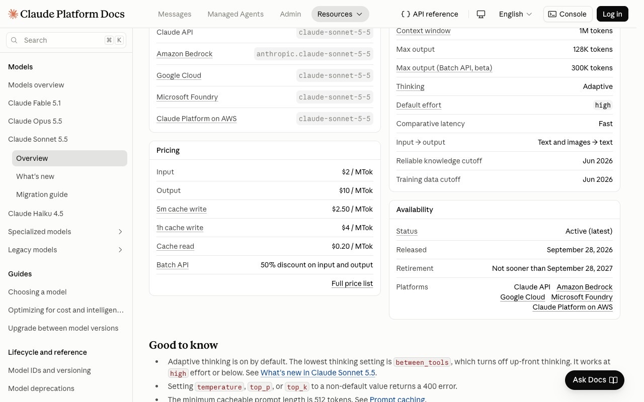Expand the Specialized models section
644x402 pixels.
point(66,232)
